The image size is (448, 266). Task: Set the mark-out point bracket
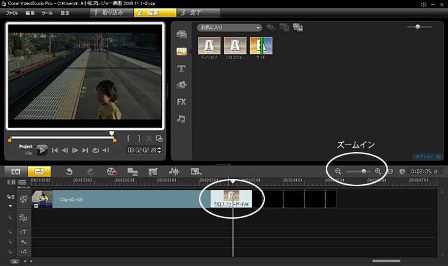tap(139, 138)
